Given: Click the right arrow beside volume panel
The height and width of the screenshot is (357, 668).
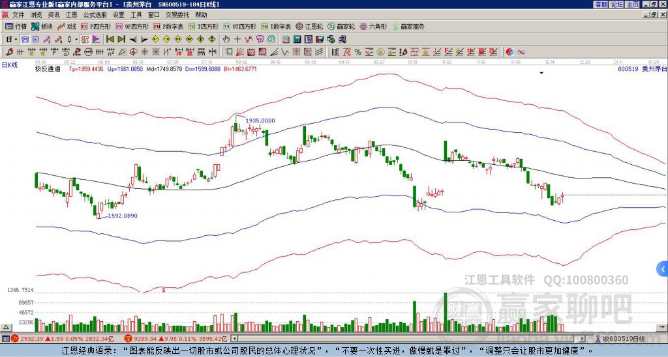Looking at the screenshot, I should pyautogui.click(x=663, y=327).
